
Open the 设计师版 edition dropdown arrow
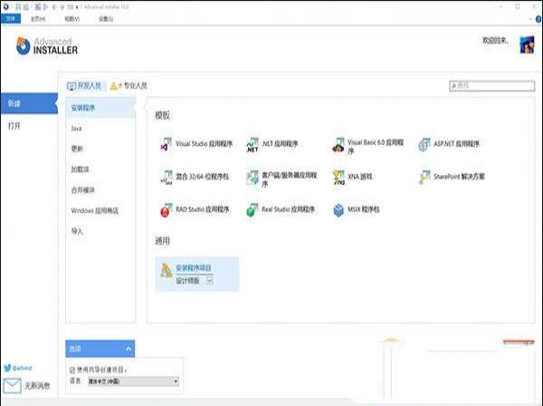click(210, 281)
